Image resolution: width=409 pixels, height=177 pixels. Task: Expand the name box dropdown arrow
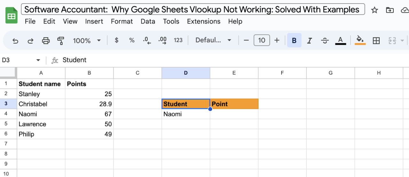tap(38, 60)
